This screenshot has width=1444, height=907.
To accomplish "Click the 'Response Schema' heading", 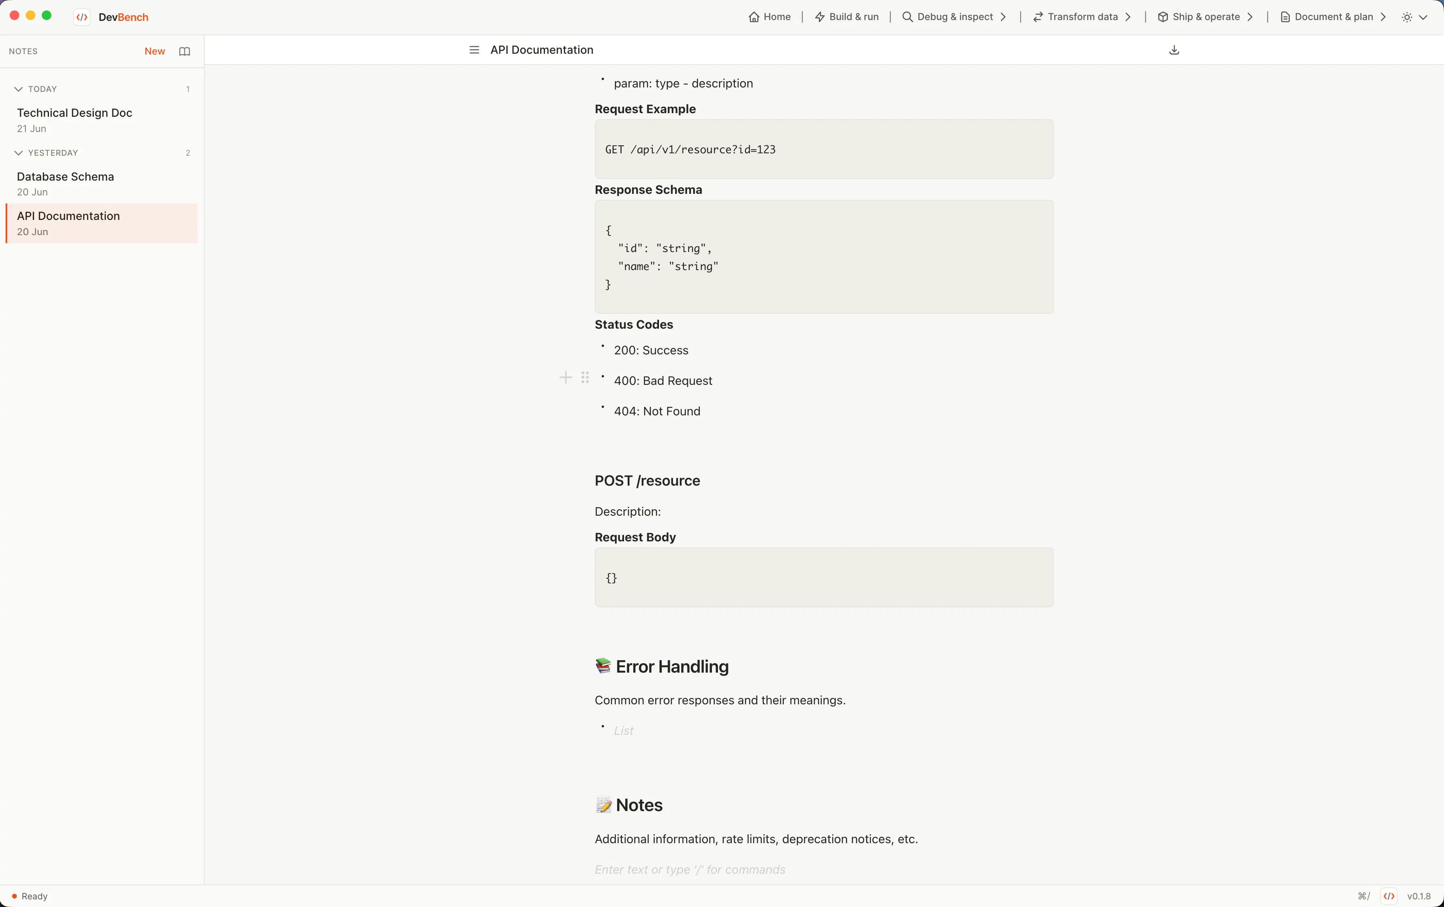I will coord(648,189).
